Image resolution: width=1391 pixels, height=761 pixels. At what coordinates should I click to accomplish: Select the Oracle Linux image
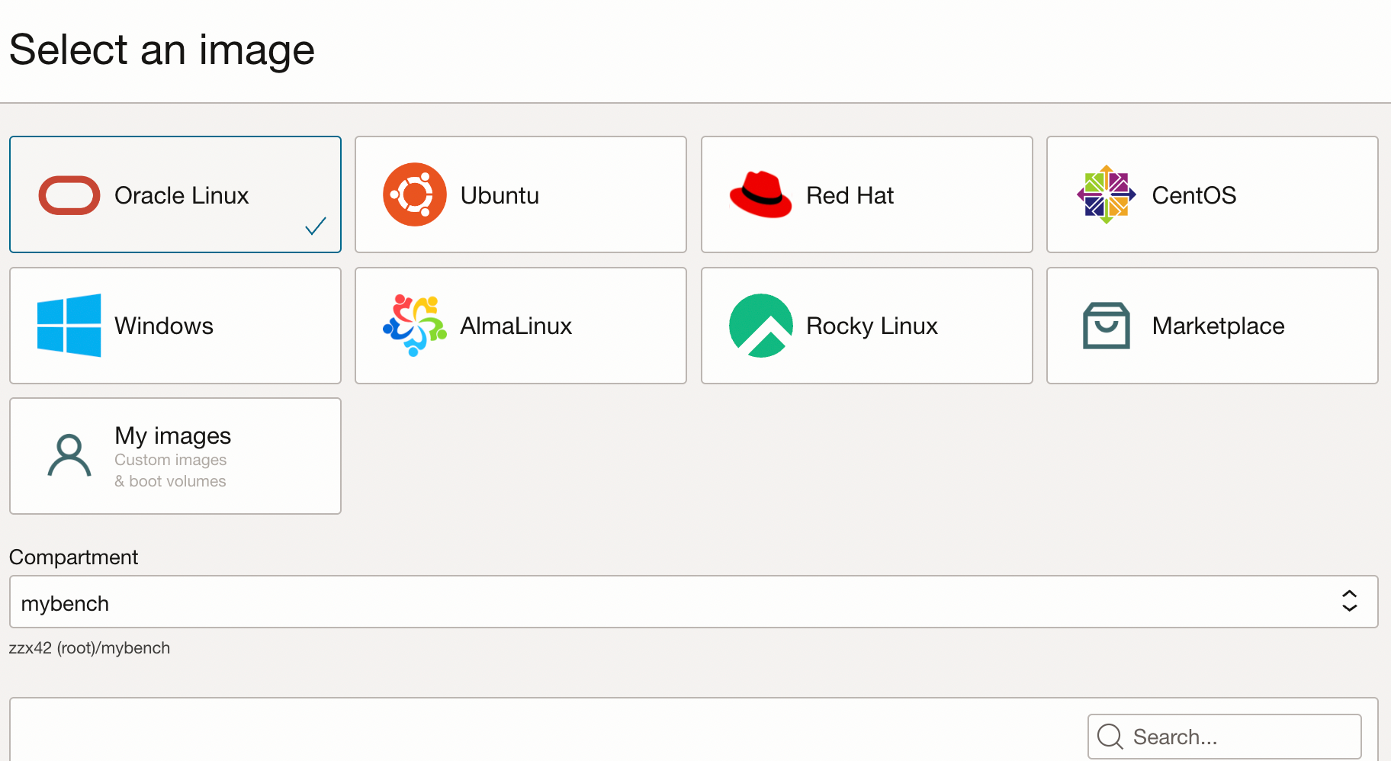point(175,194)
